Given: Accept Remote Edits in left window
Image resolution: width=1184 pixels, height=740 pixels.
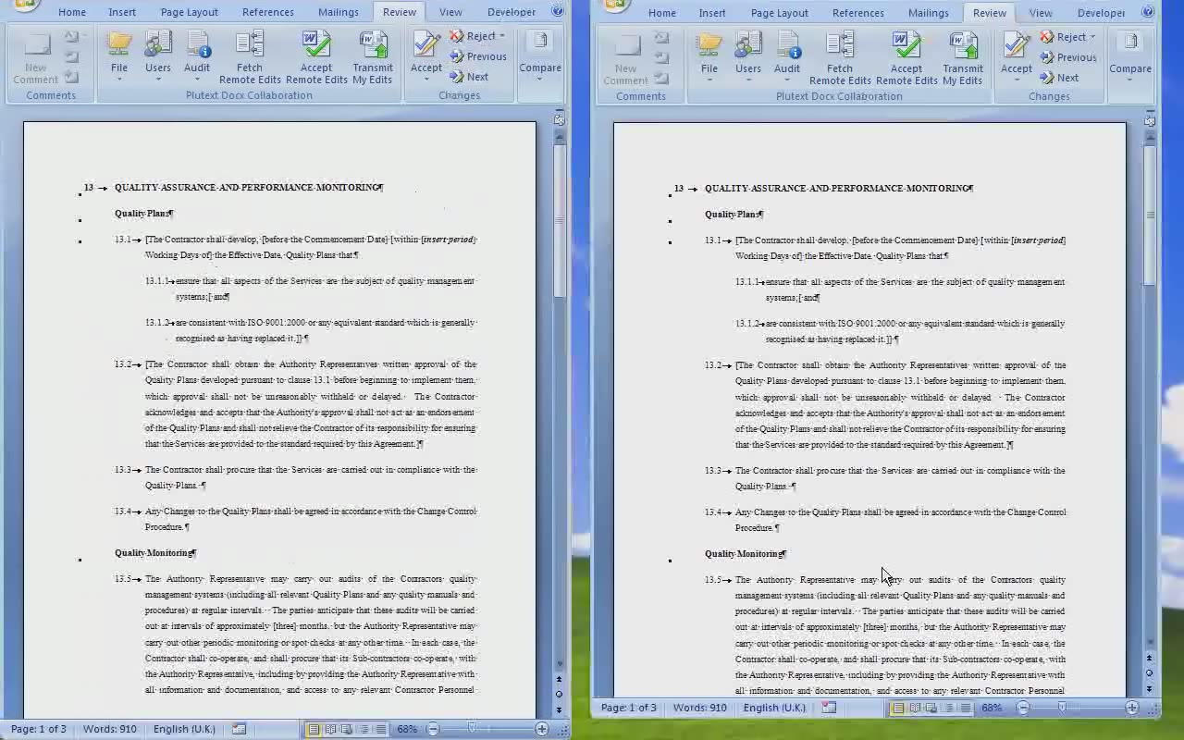Looking at the screenshot, I should pos(316,57).
